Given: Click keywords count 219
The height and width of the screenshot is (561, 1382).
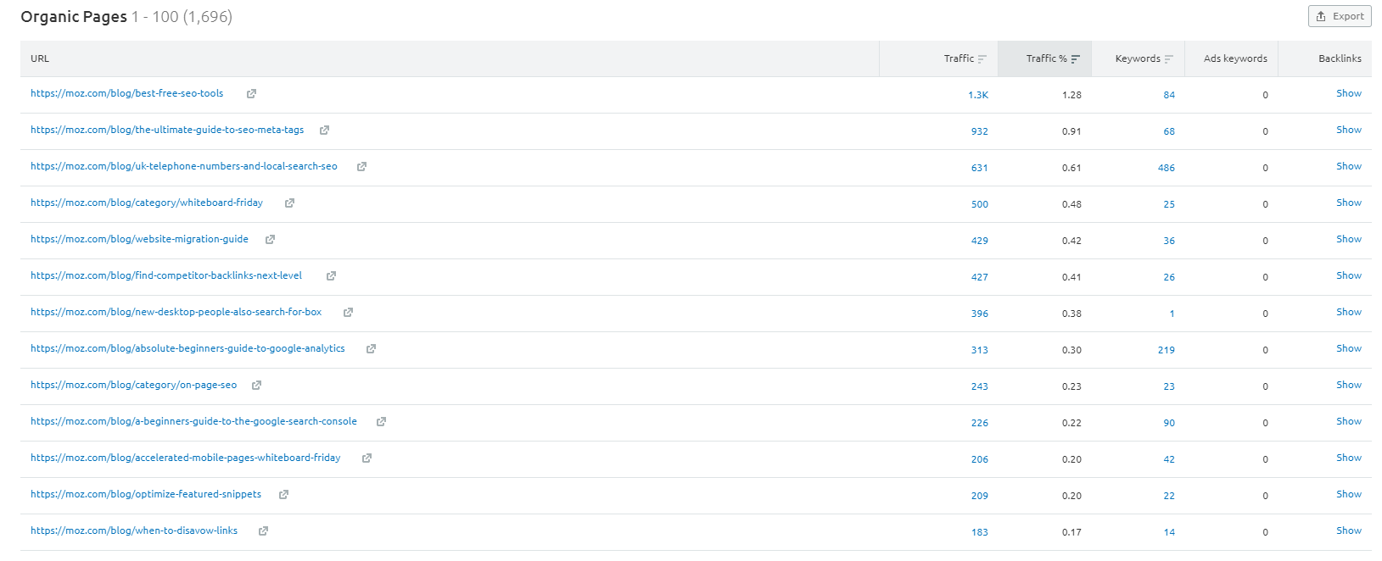Looking at the screenshot, I should coord(1167,350).
